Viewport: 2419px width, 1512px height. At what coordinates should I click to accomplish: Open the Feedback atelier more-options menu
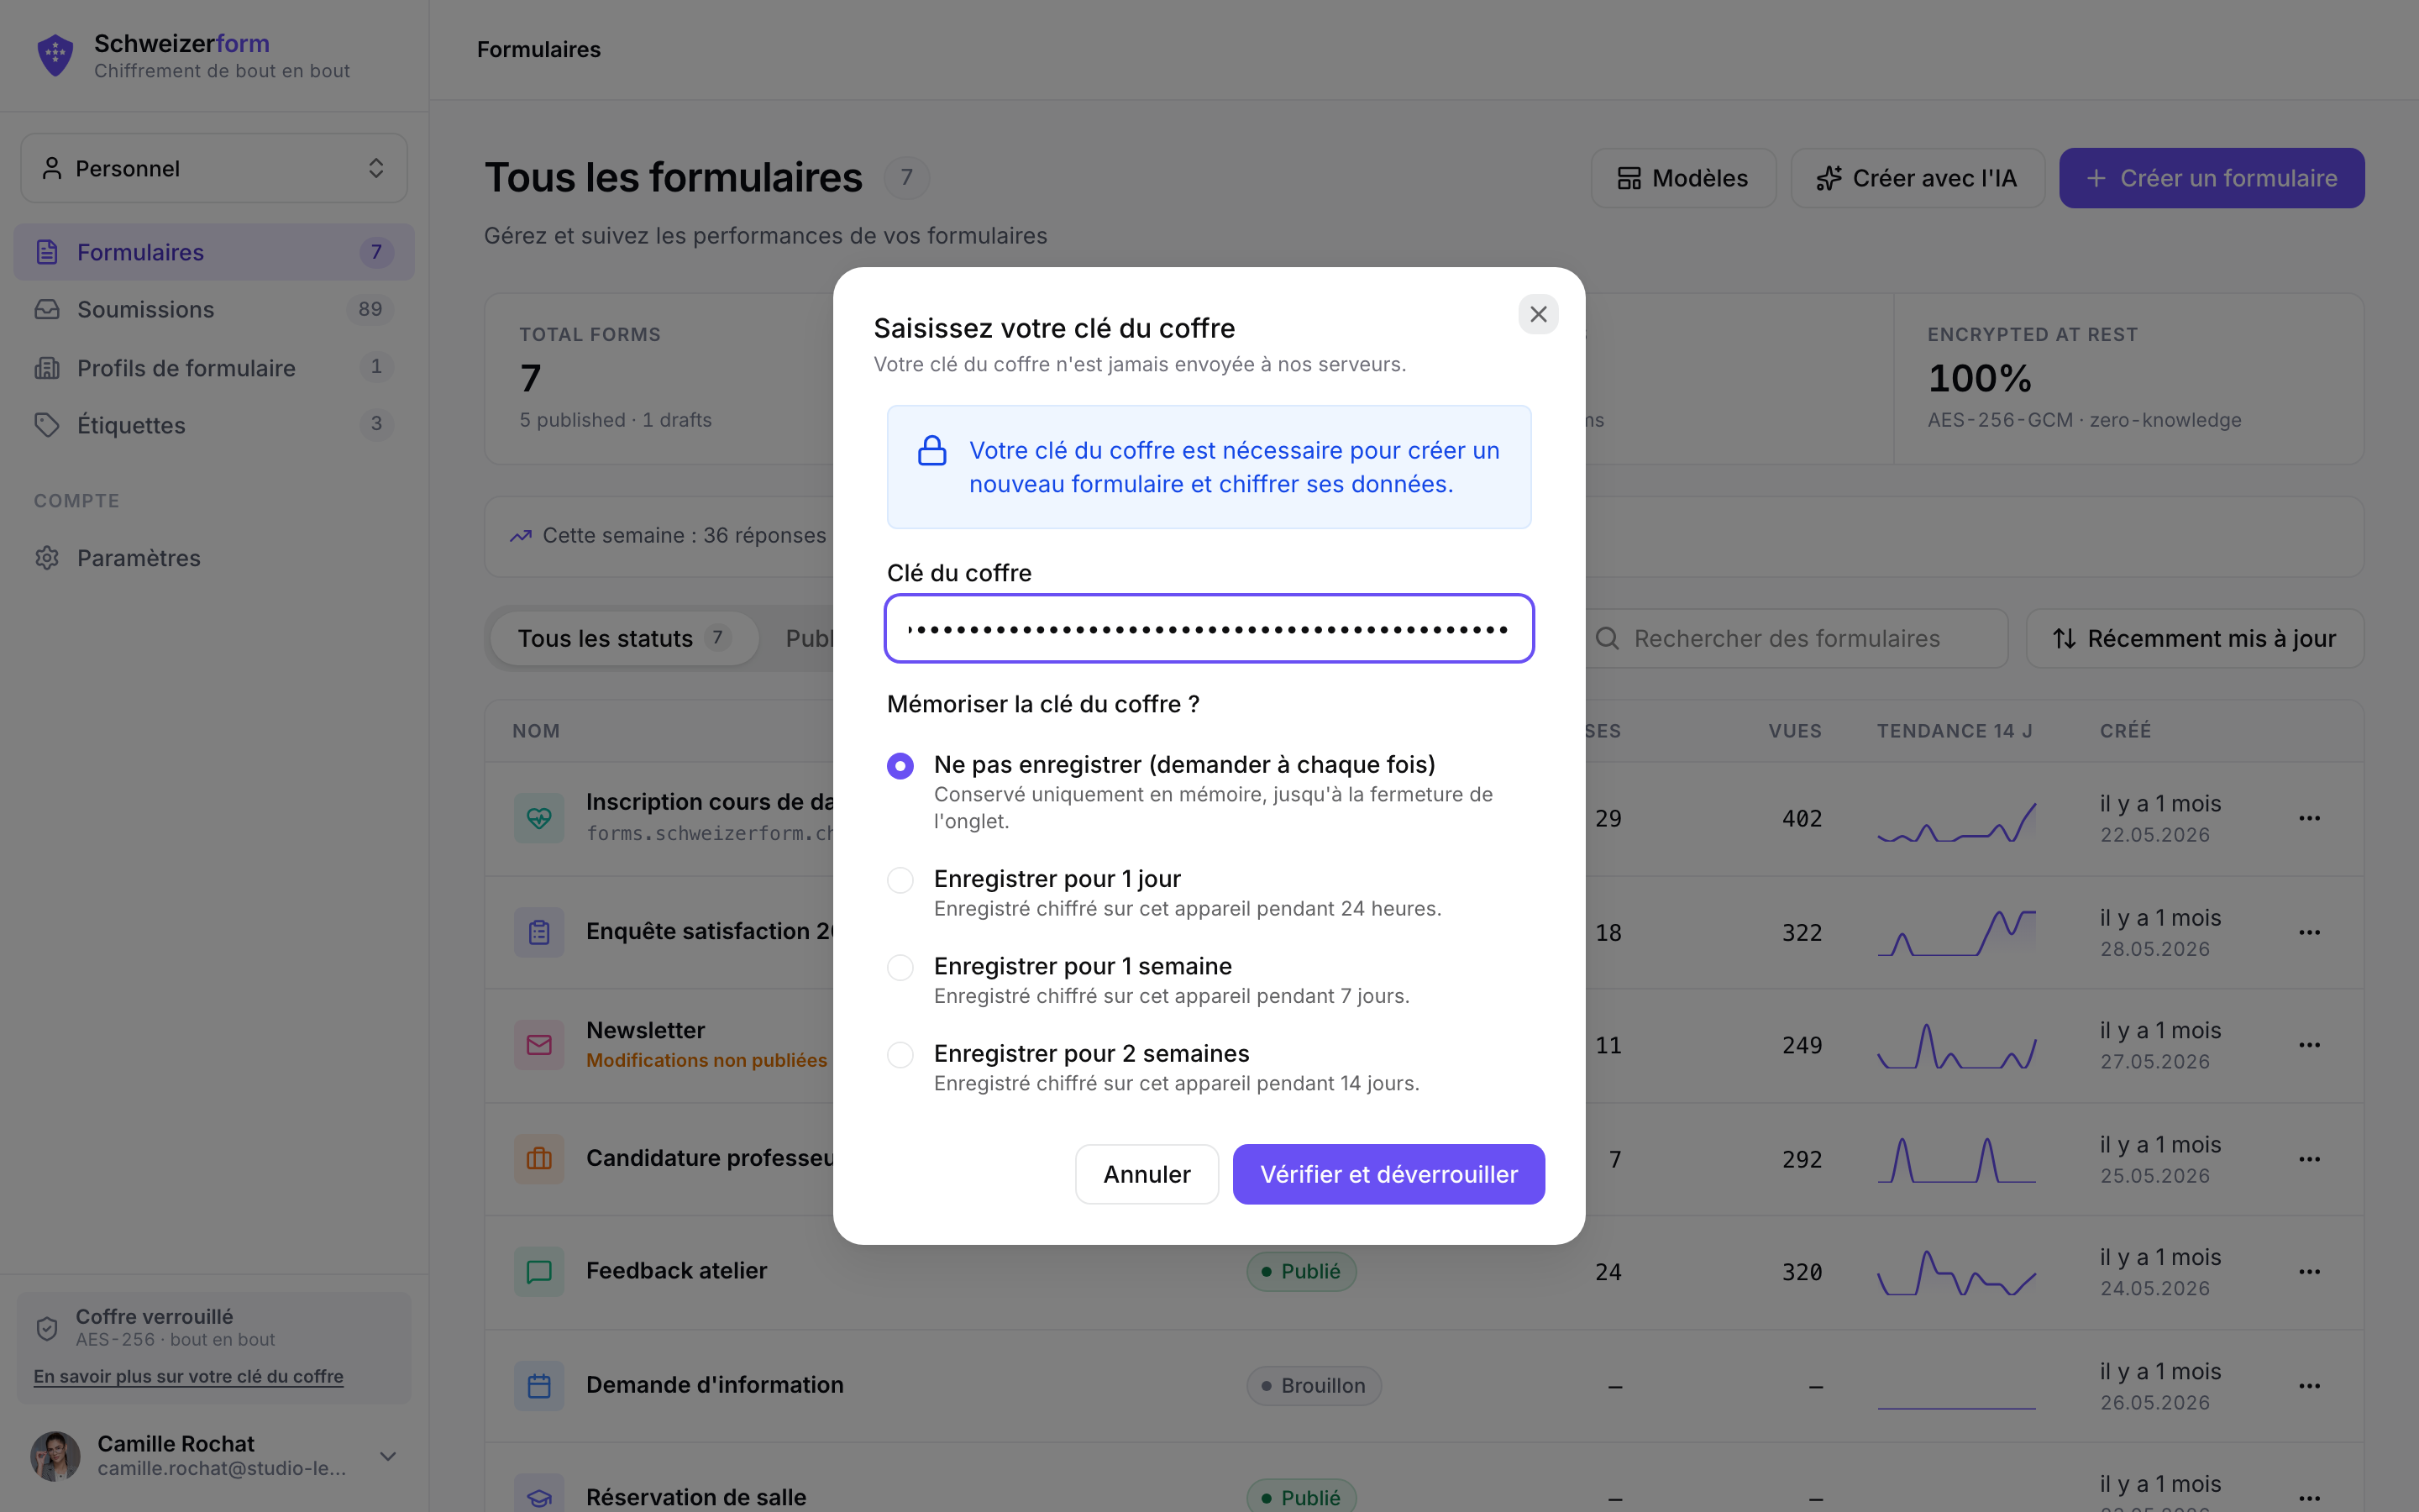point(2309,1272)
